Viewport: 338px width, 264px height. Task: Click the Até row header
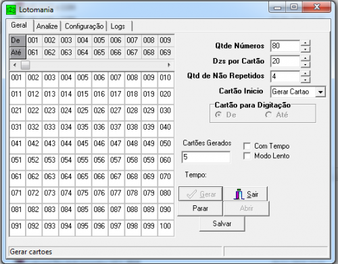point(18,53)
